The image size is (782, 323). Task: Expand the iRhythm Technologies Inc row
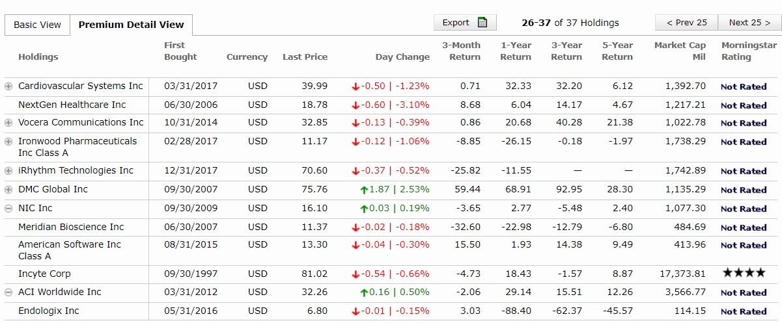[8, 171]
